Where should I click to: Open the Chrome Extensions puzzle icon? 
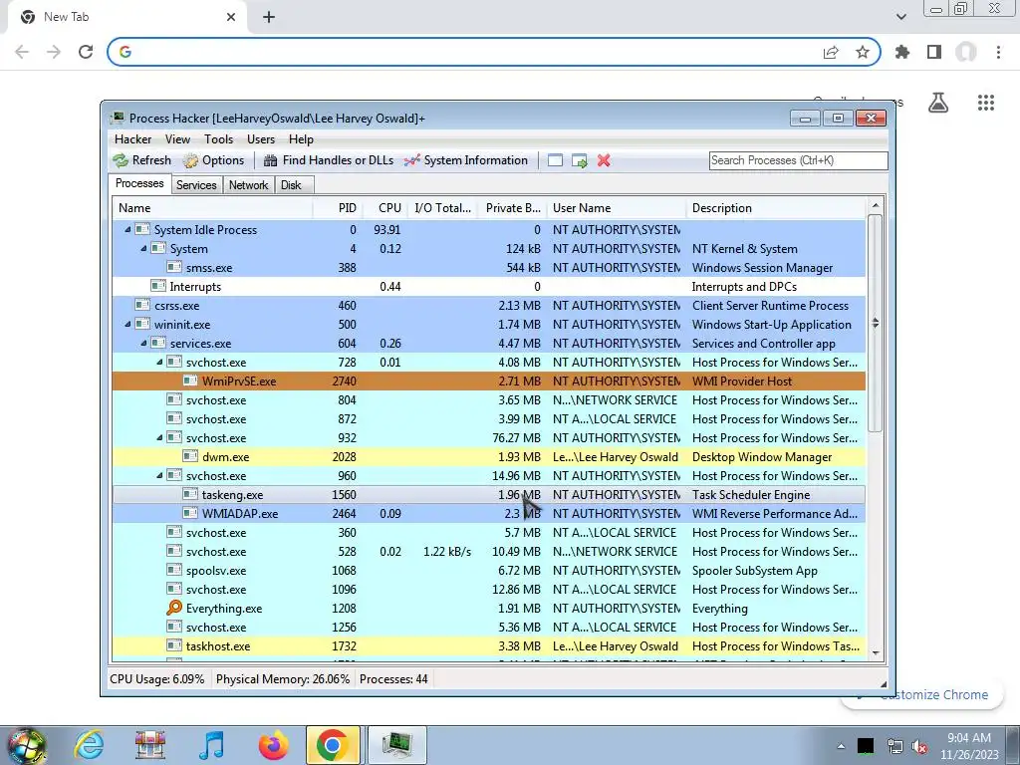click(902, 52)
